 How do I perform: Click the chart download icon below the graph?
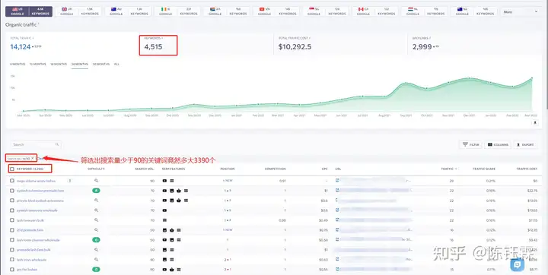coord(535,123)
